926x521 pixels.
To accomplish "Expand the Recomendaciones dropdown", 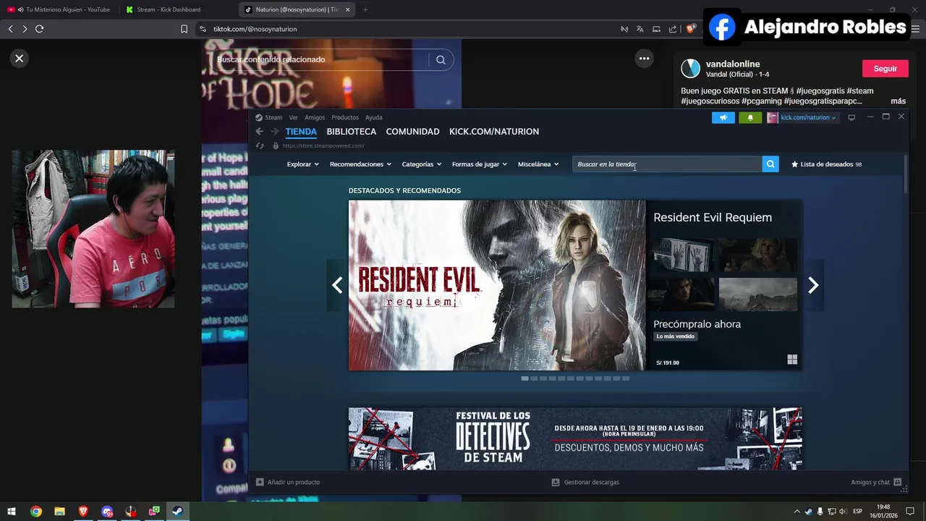I will click(x=360, y=164).
